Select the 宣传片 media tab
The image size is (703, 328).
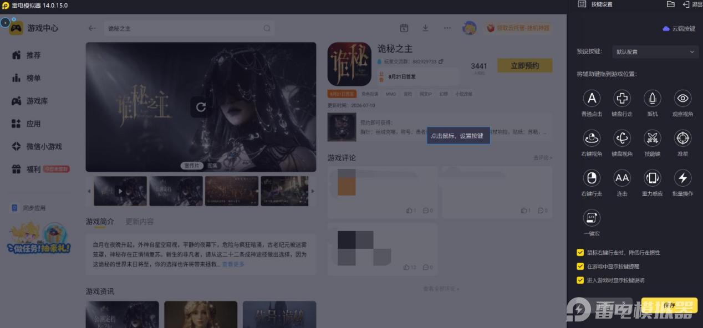pyautogui.click(x=191, y=166)
